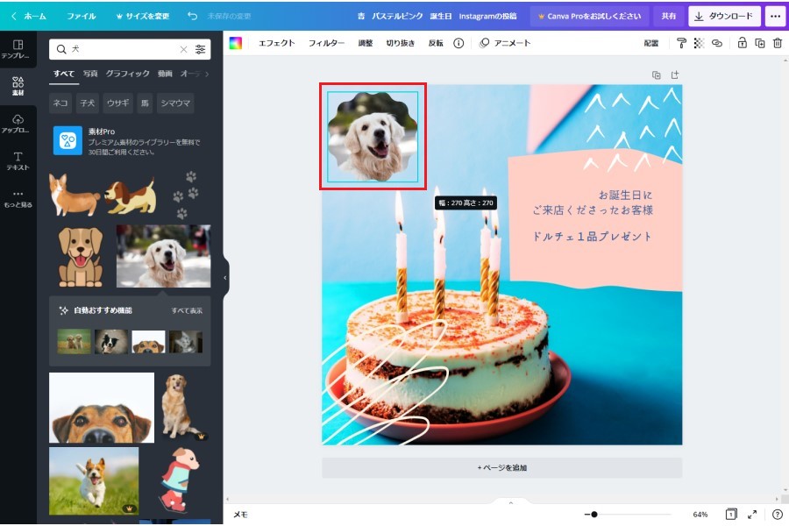
Task: Click the ダウンロード button
Action: click(724, 16)
